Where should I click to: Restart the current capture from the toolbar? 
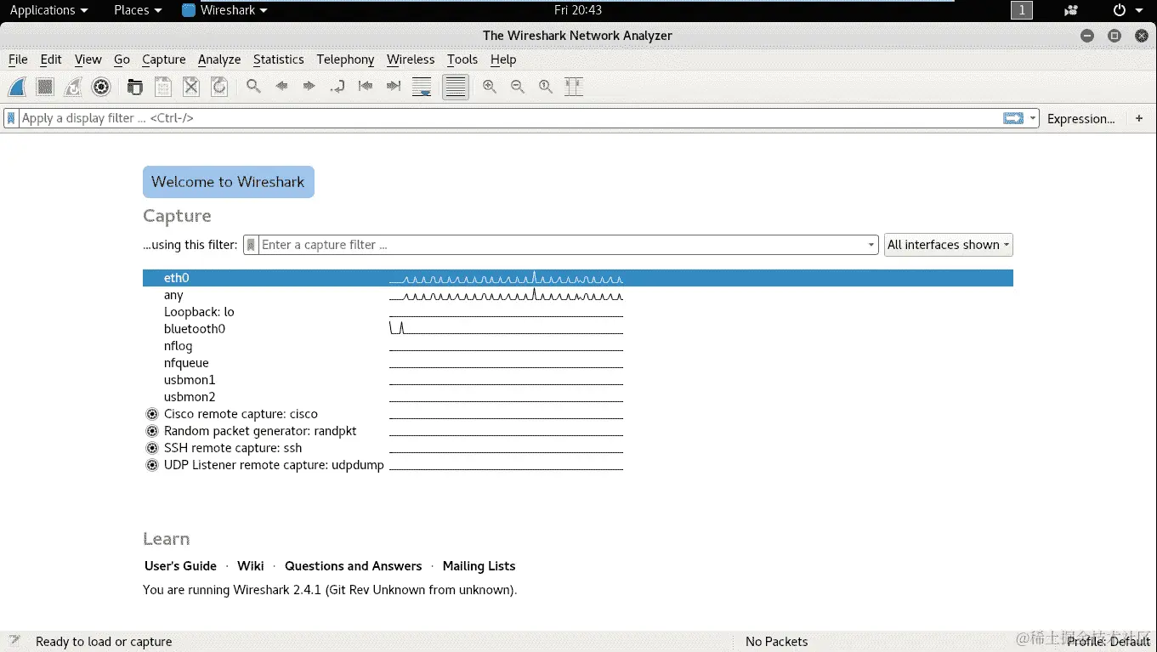(73, 86)
